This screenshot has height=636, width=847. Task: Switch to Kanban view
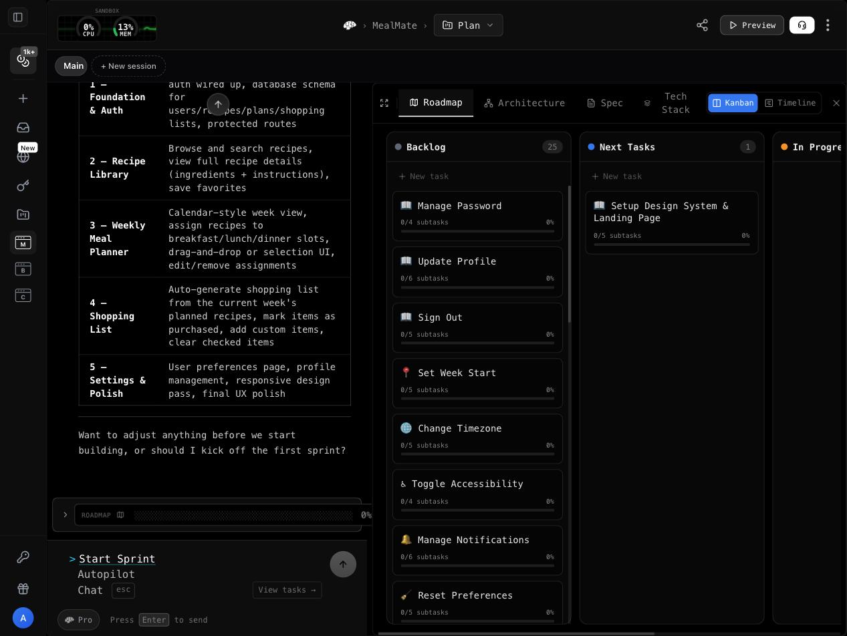[733, 103]
